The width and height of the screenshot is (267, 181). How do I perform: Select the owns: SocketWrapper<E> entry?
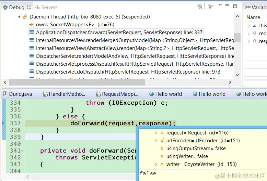point(75,25)
